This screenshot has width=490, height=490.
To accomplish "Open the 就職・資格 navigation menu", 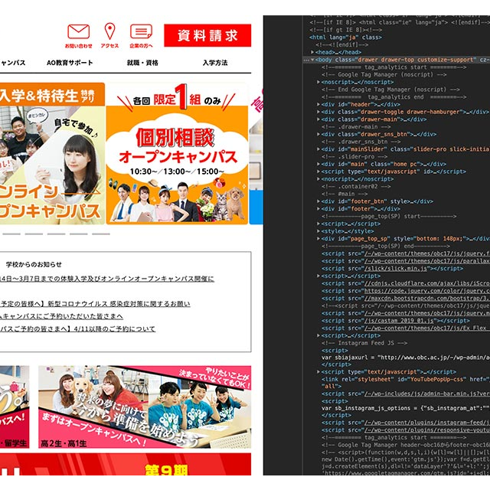I will (x=142, y=63).
